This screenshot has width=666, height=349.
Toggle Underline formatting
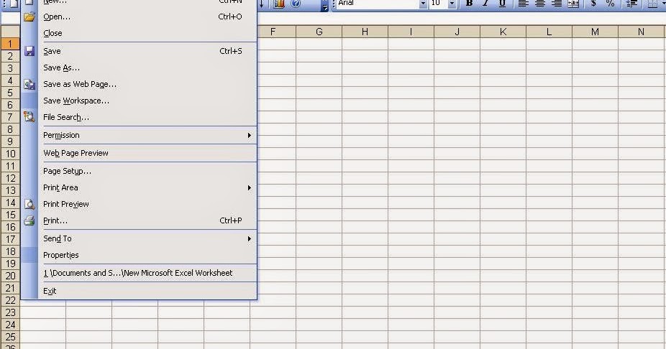[x=501, y=4]
